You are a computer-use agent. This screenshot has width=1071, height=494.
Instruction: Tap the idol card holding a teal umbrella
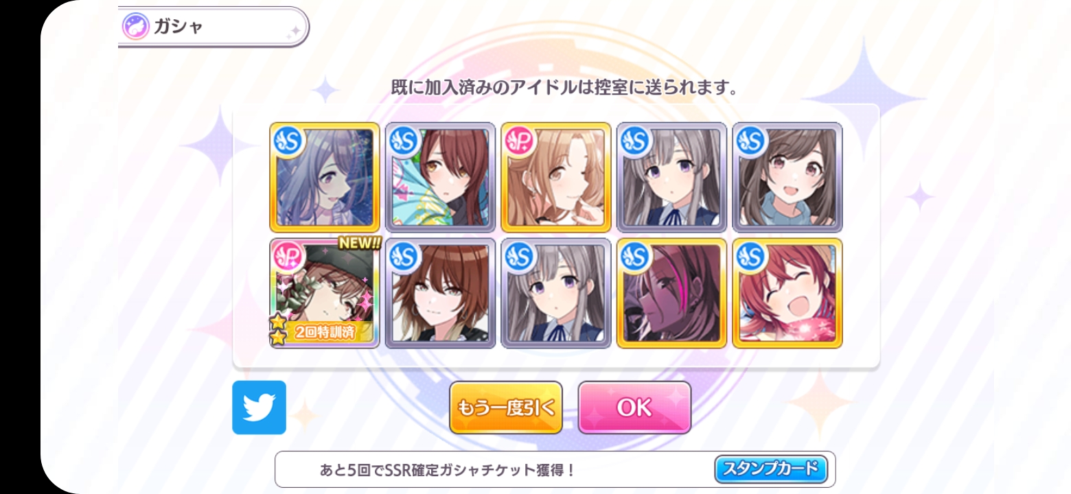[440, 178]
